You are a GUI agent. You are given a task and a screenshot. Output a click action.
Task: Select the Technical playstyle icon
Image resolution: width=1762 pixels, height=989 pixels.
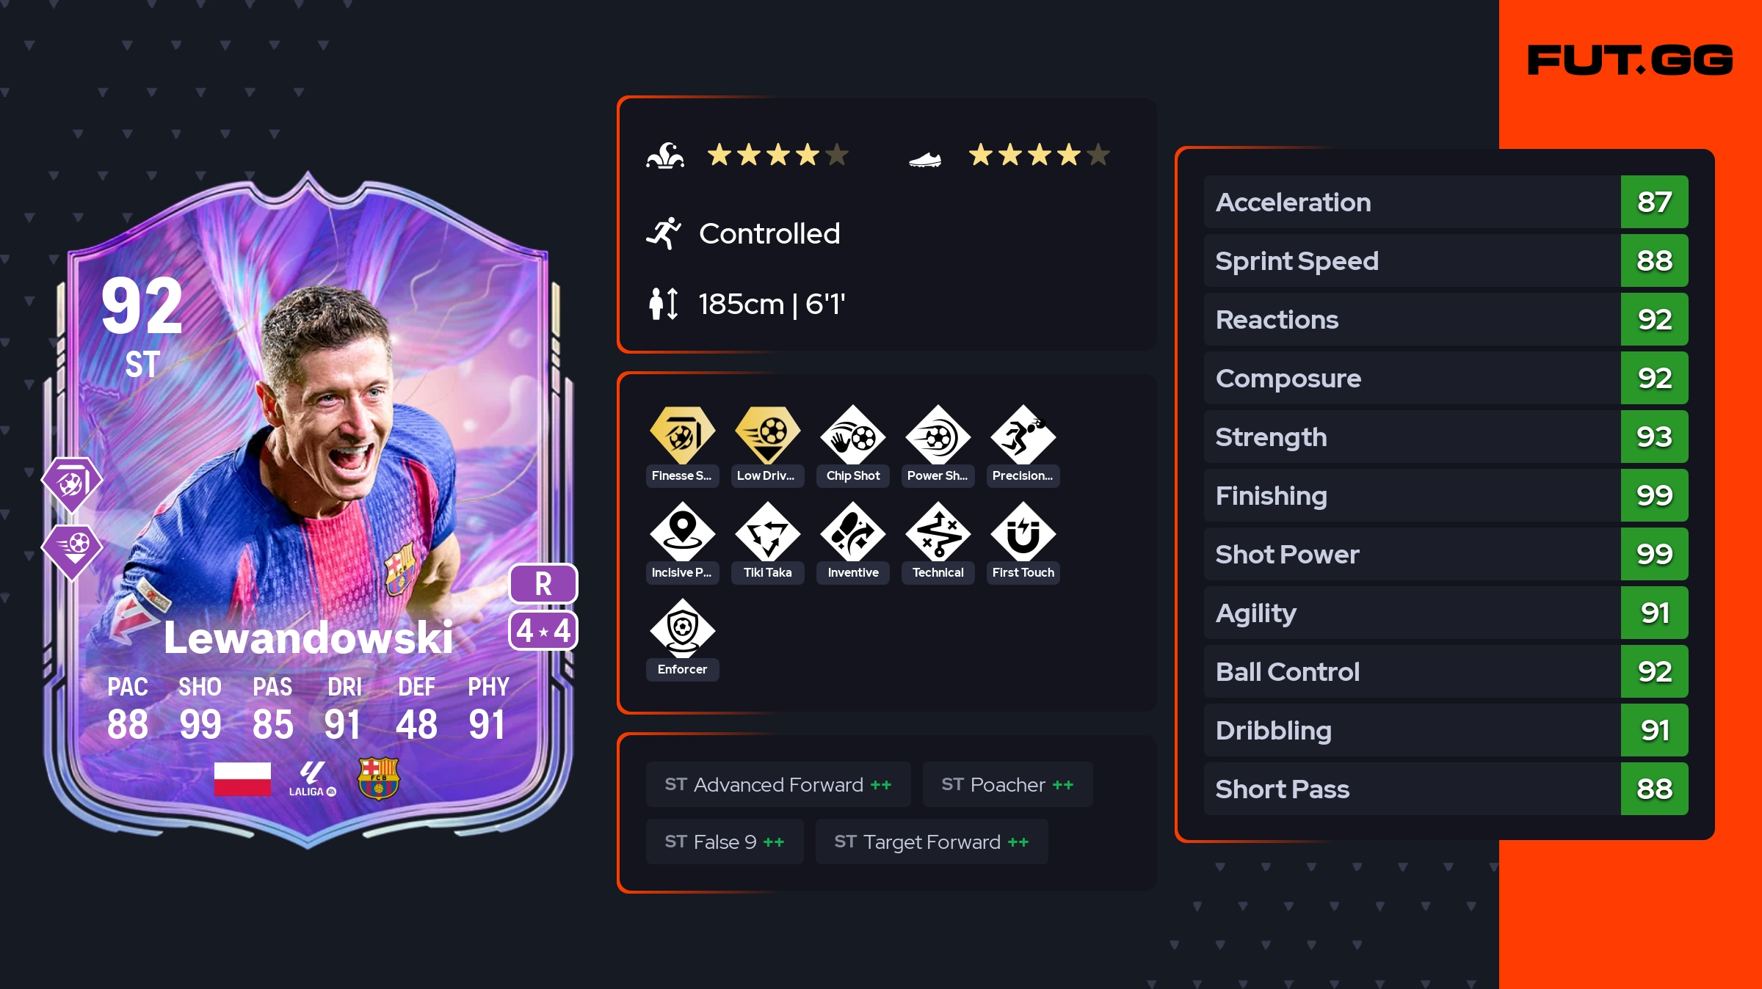point(938,533)
